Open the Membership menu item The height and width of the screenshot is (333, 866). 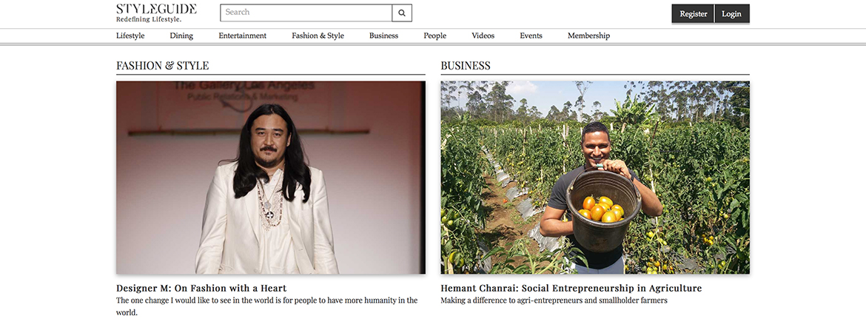(x=588, y=36)
